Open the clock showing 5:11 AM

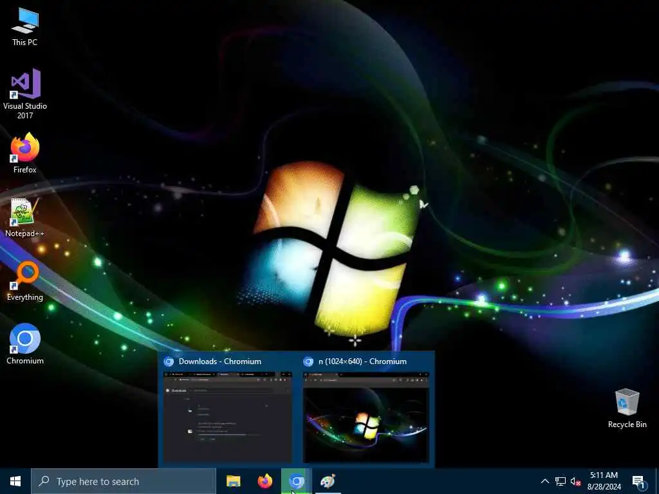coord(604,481)
